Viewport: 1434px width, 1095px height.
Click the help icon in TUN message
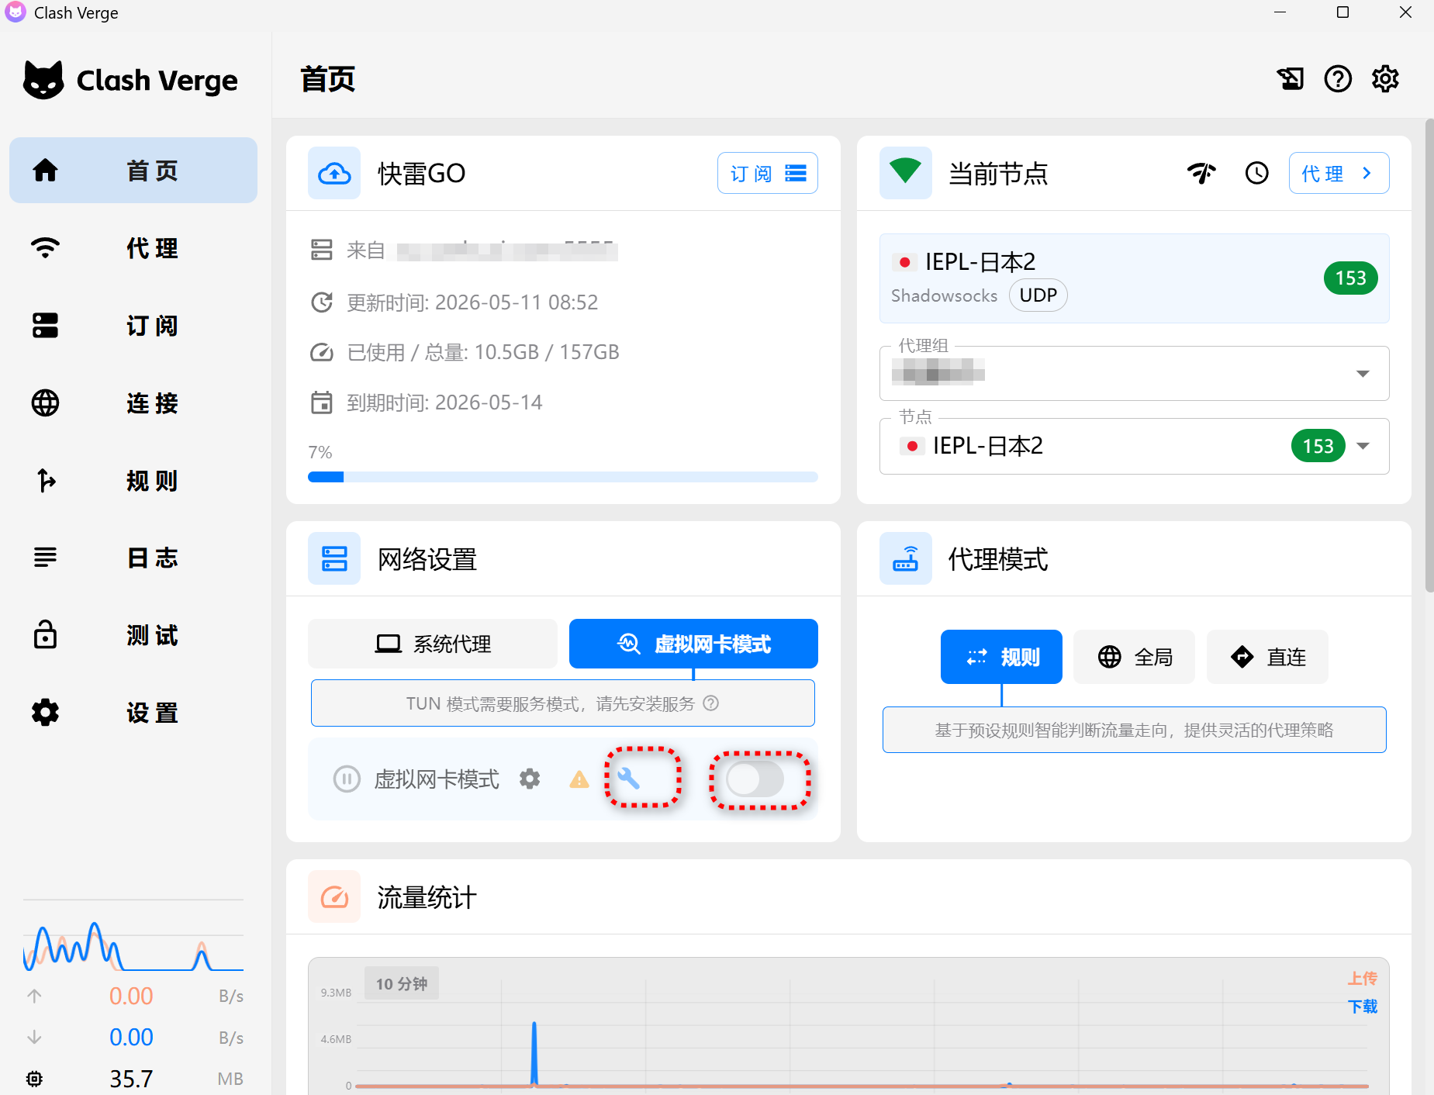(x=710, y=703)
